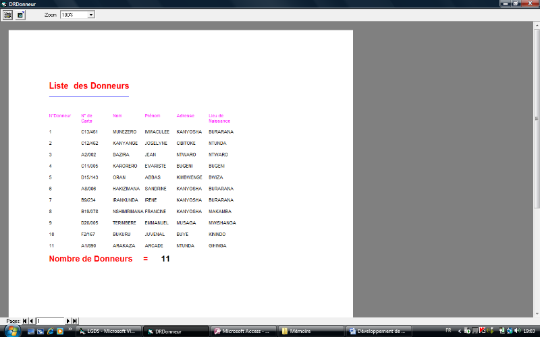Click the birthplace GIHINGA
Image resolution: width=540 pixels, height=337 pixels.
click(x=217, y=246)
